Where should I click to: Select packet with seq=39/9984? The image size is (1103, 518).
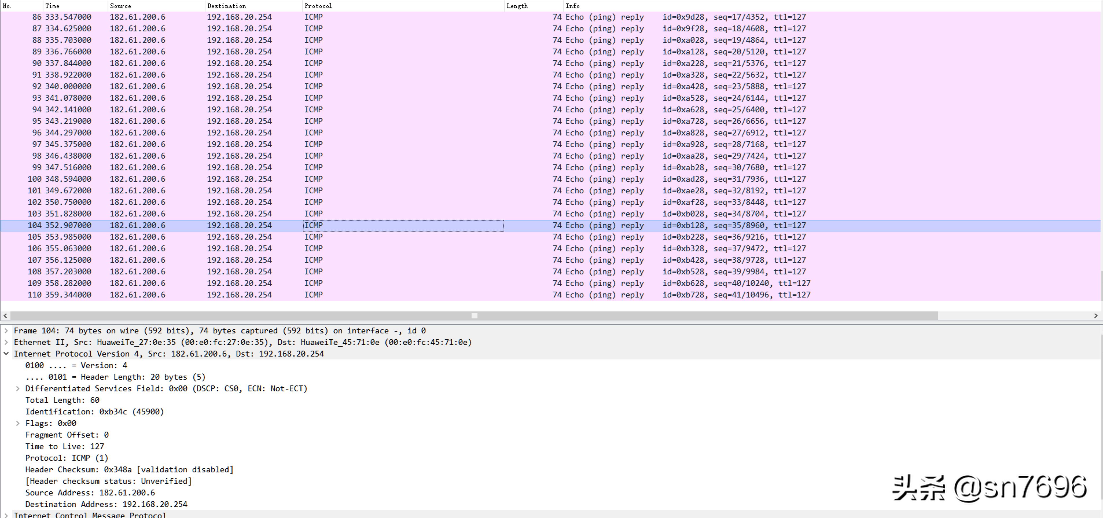pyautogui.click(x=551, y=271)
